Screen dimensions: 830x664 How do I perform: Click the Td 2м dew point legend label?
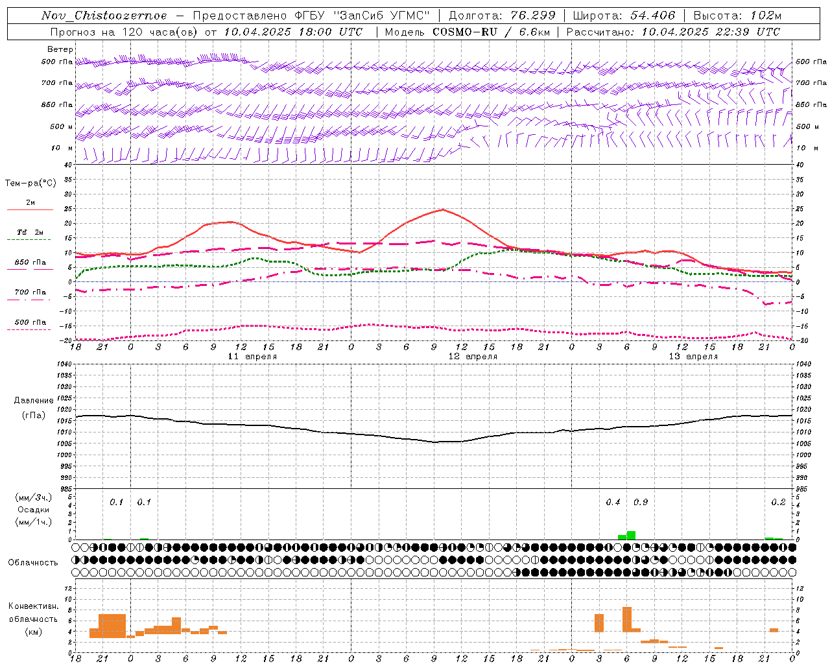30,232
